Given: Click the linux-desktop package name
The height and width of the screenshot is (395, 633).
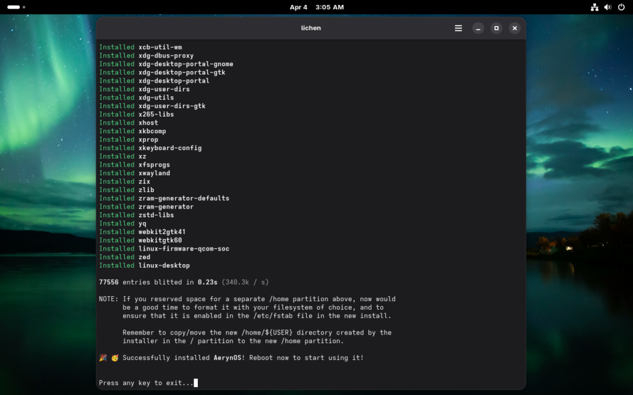Looking at the screenshot, I should click(x=164, y=265).
